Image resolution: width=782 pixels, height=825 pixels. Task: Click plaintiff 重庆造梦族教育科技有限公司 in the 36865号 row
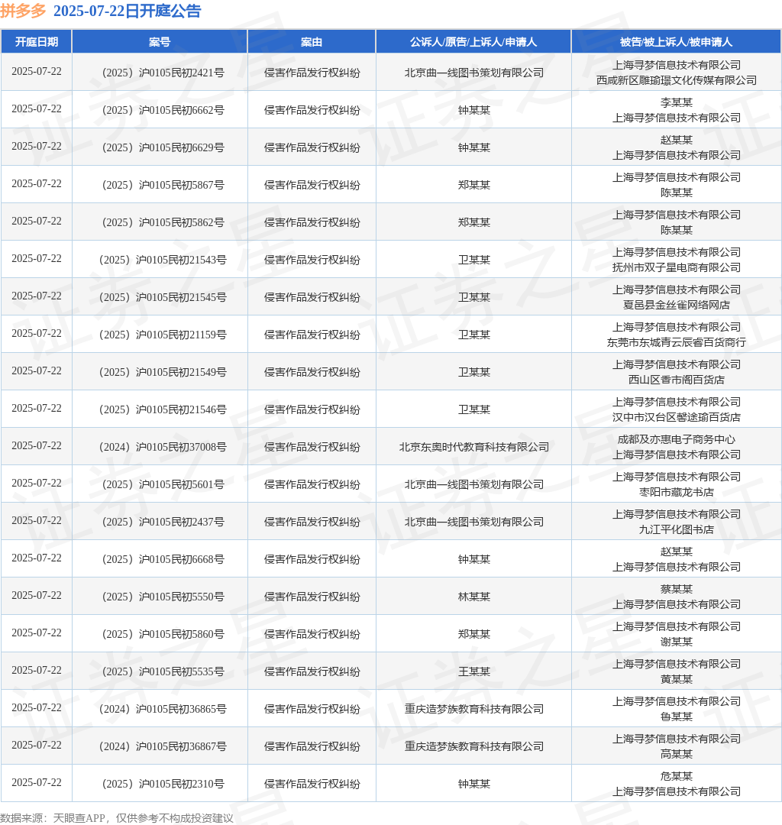[473, 708]
